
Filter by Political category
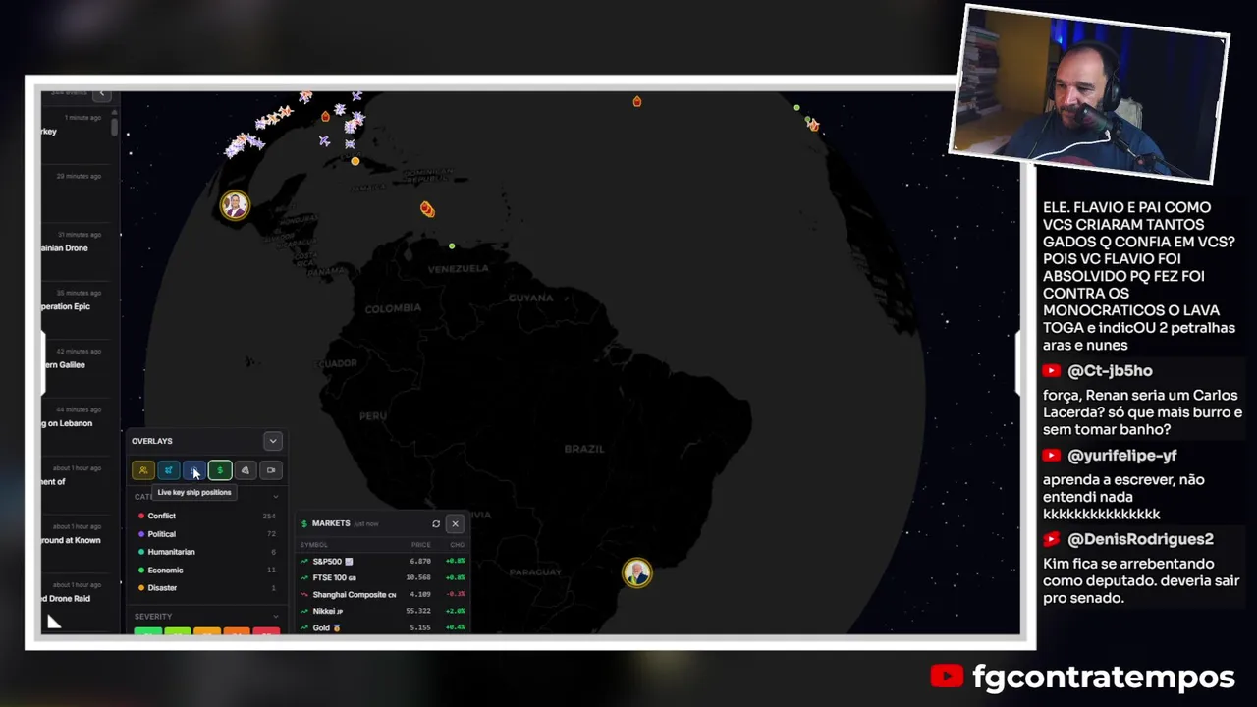click(x=207, y=534)
